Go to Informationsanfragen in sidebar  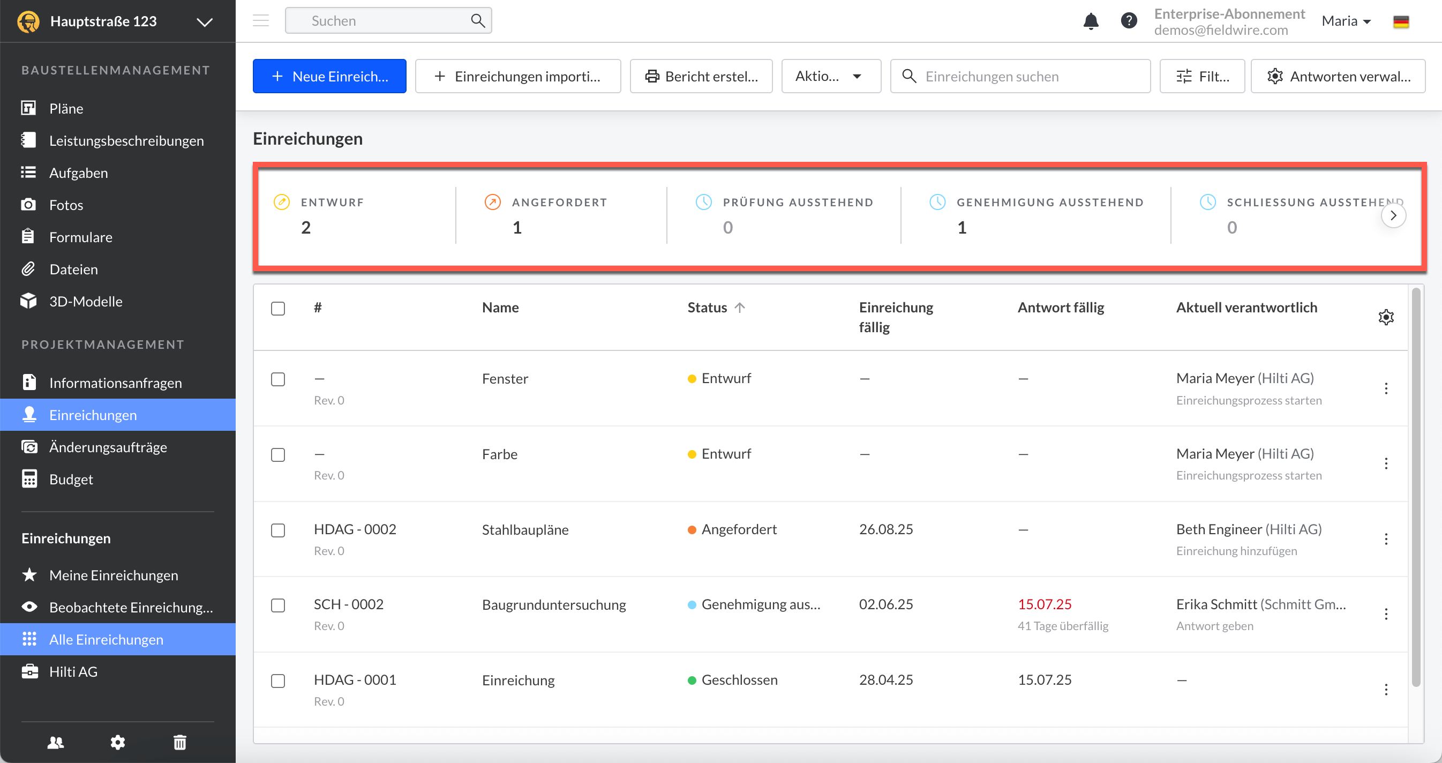pos(115,383)
